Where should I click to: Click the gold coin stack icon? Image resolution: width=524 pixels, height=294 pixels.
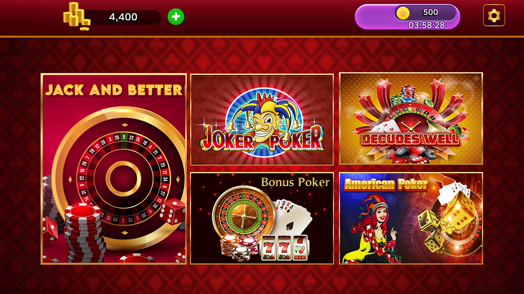tap(77, 16)
